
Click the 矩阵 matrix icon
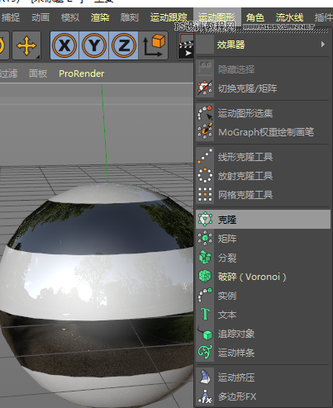click(x=205, y=238)
